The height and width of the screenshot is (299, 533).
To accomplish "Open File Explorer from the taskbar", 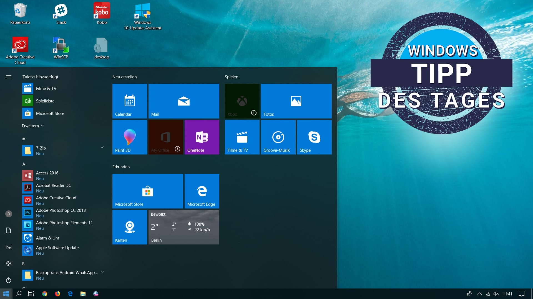I will tap(83, 294).
